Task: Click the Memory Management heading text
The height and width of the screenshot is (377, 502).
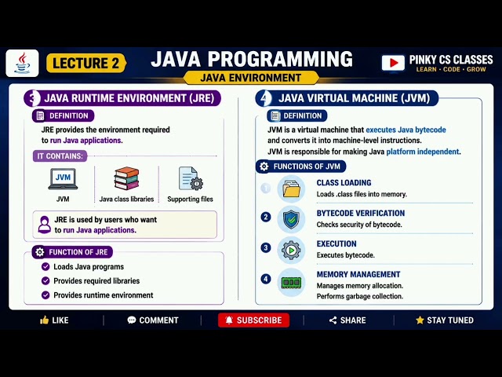Action: tap(358, 274)
